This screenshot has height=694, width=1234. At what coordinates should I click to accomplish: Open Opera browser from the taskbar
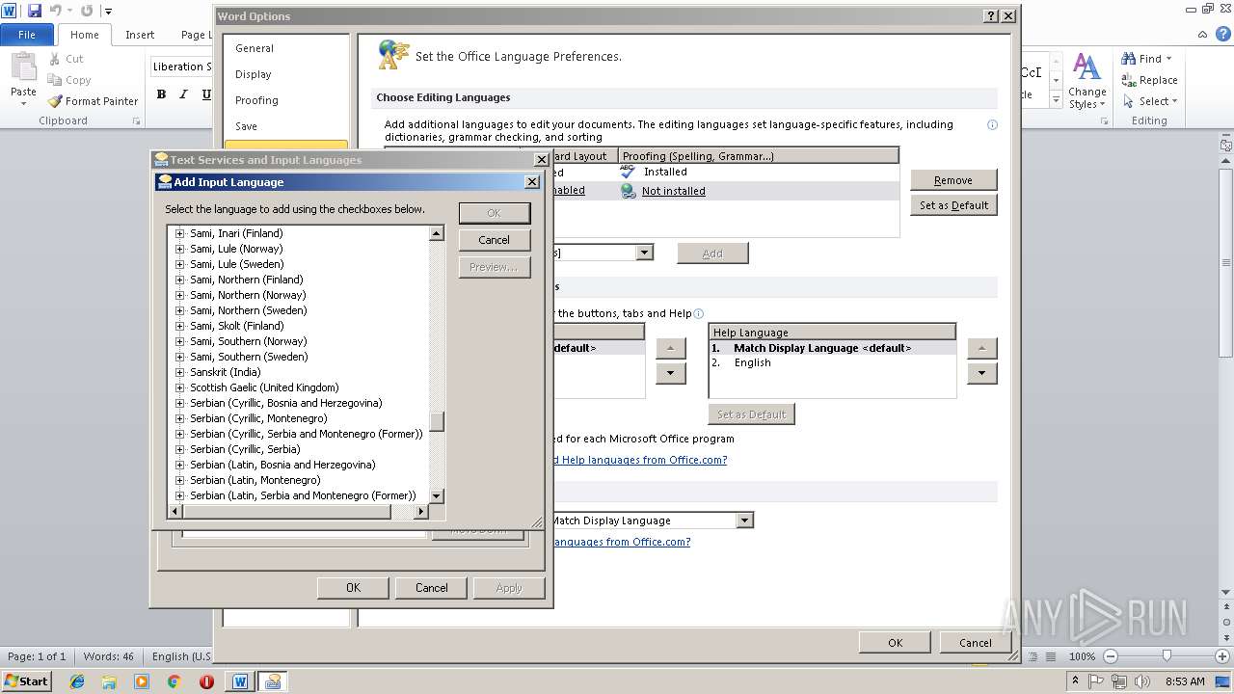206,681
